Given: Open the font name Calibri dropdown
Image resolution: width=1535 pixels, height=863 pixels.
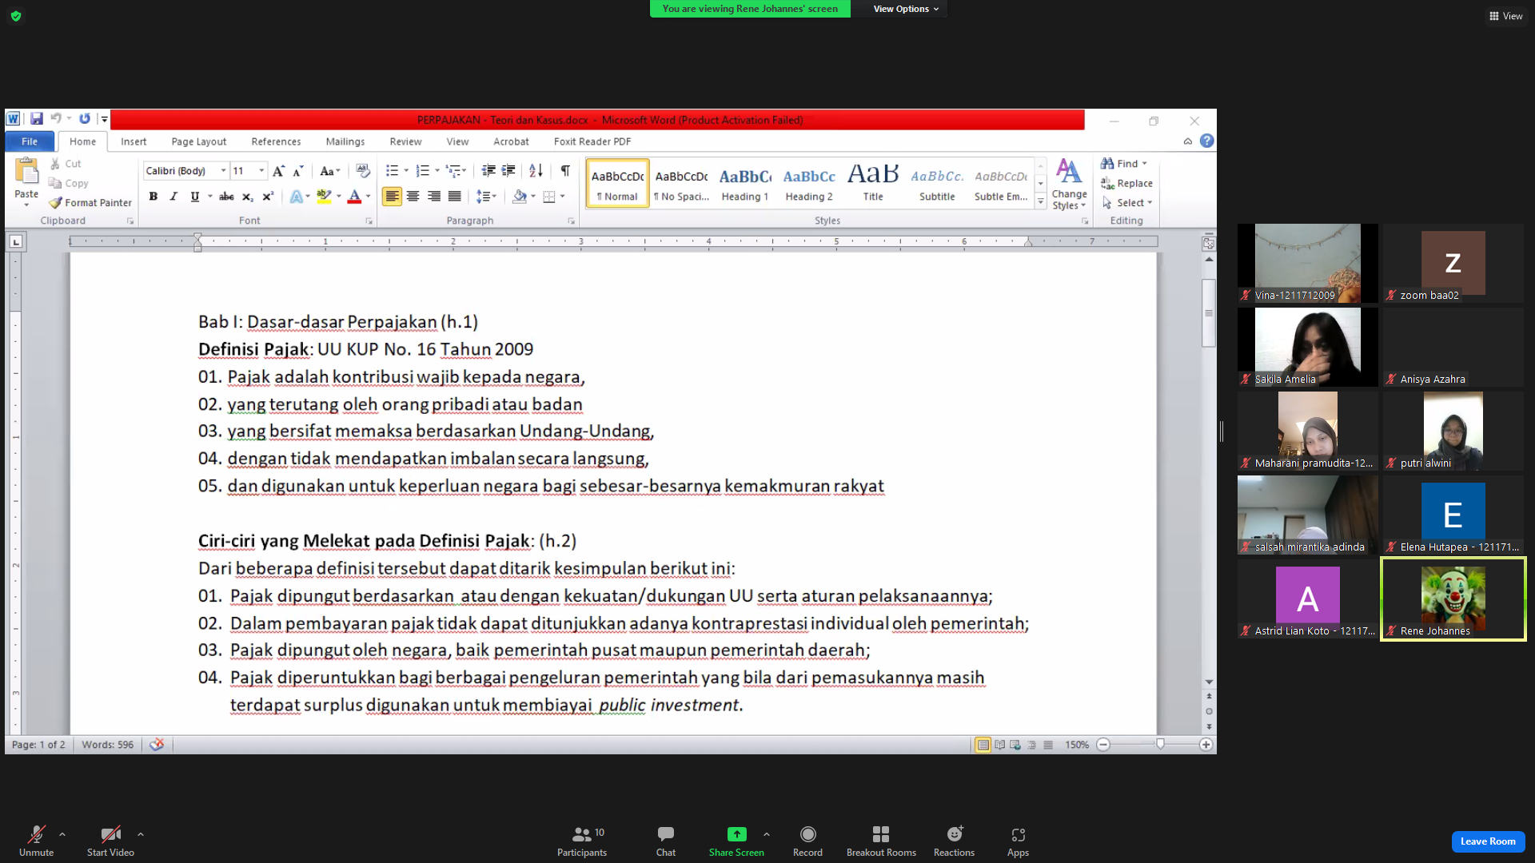Looking at the screenshot, I should point(223,171).
